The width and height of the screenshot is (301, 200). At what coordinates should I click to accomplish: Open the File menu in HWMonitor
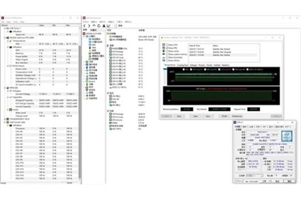click(x=3, y=22)
